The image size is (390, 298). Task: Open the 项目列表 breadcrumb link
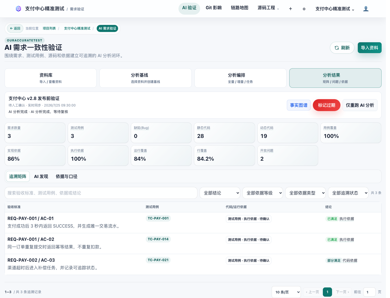point(49,28)
